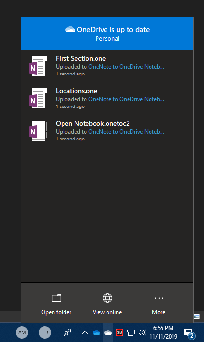Follow the OneNote to OneDrive link under Open Notebook.onetoc2
The width and height of the screenshot is (204, 342).
(126, 132)
